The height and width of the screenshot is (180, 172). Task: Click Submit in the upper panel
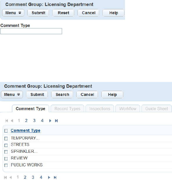point(38,13)
